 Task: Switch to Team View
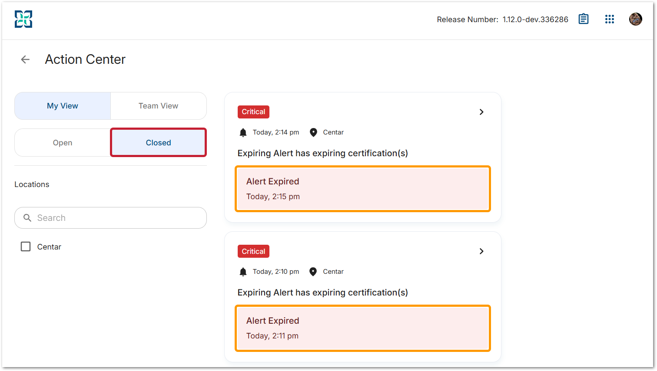tap(158, 106)
